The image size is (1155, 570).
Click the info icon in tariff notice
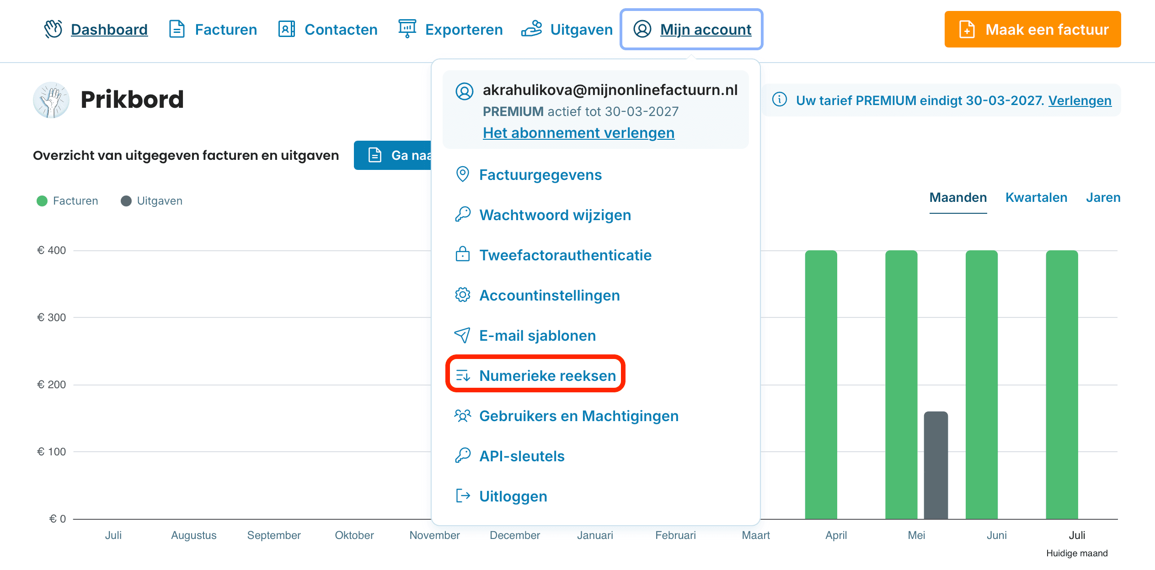(780, 100)
